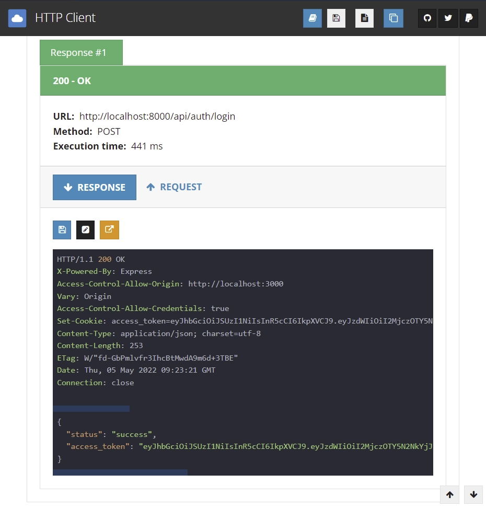486x508 pixels.
Task: Click the horizontal scrollbar under JSON body
Action: 120,472
